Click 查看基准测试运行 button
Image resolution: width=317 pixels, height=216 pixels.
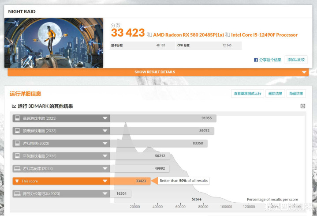(x=247, y=93)
